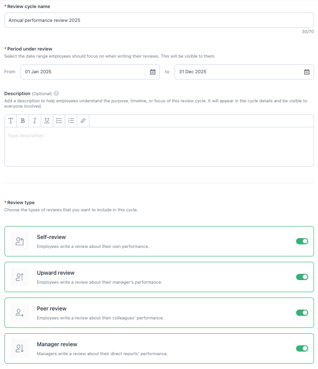Insert a numbered list in description
Image resolution: width=318 pixels, height=369 pixels.
click(x=71, y=121)
